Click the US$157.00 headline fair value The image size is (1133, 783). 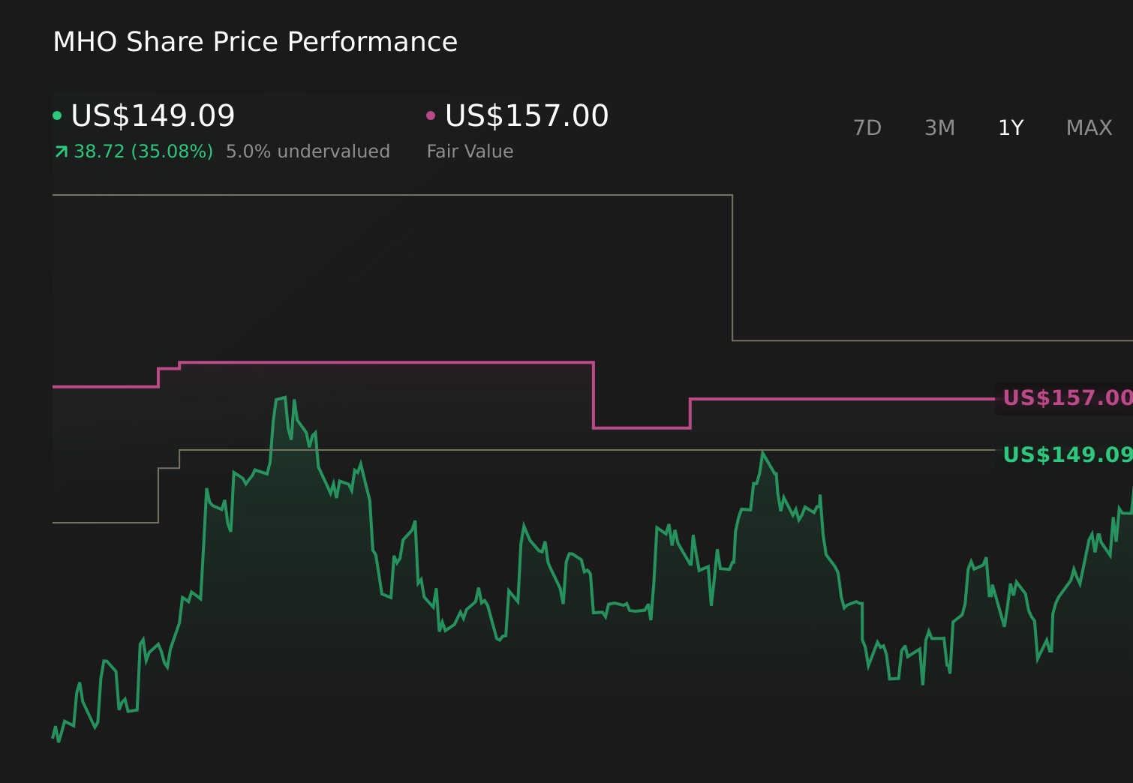pos(527,116)
